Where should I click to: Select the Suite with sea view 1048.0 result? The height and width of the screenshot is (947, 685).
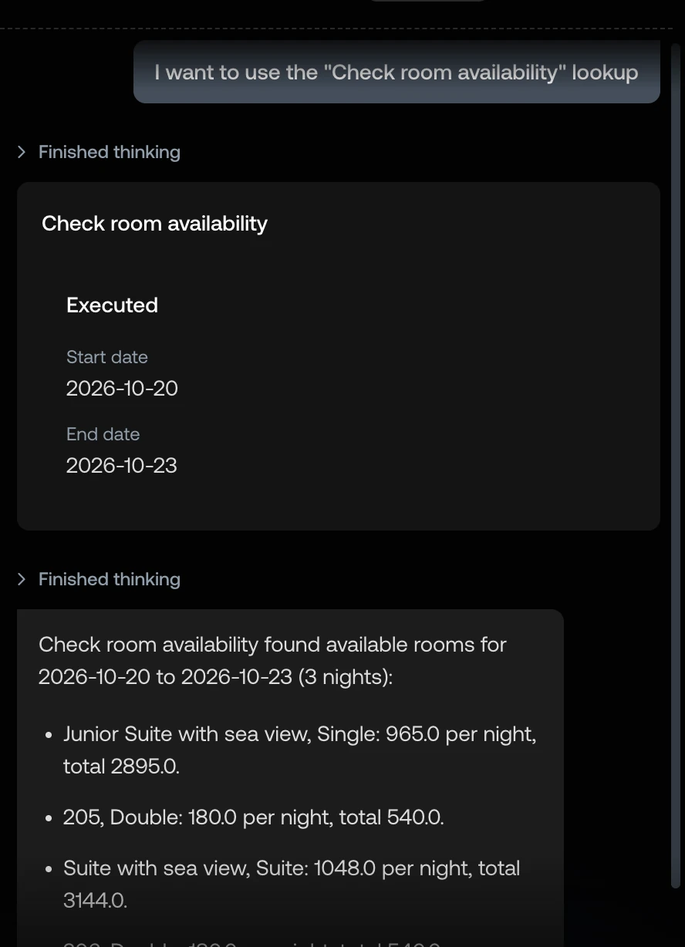pos(292,885)
